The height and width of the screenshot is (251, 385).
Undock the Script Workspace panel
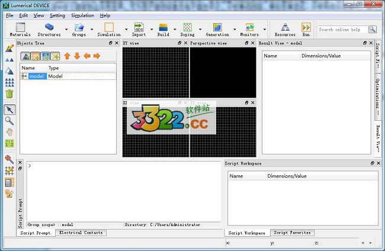point(372,163)
